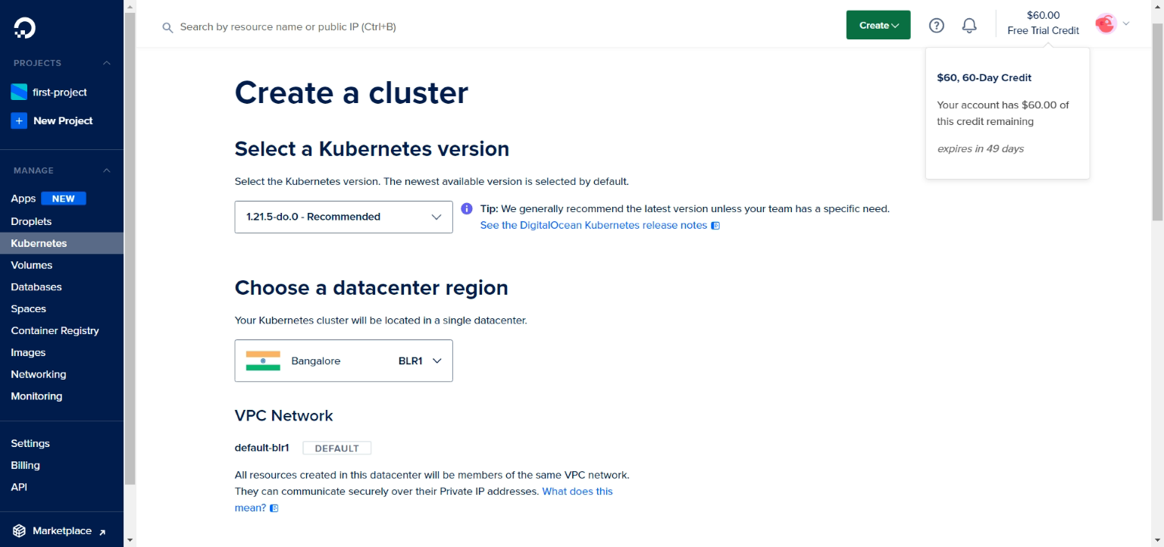Click the India flag icon

pos(263,361)
